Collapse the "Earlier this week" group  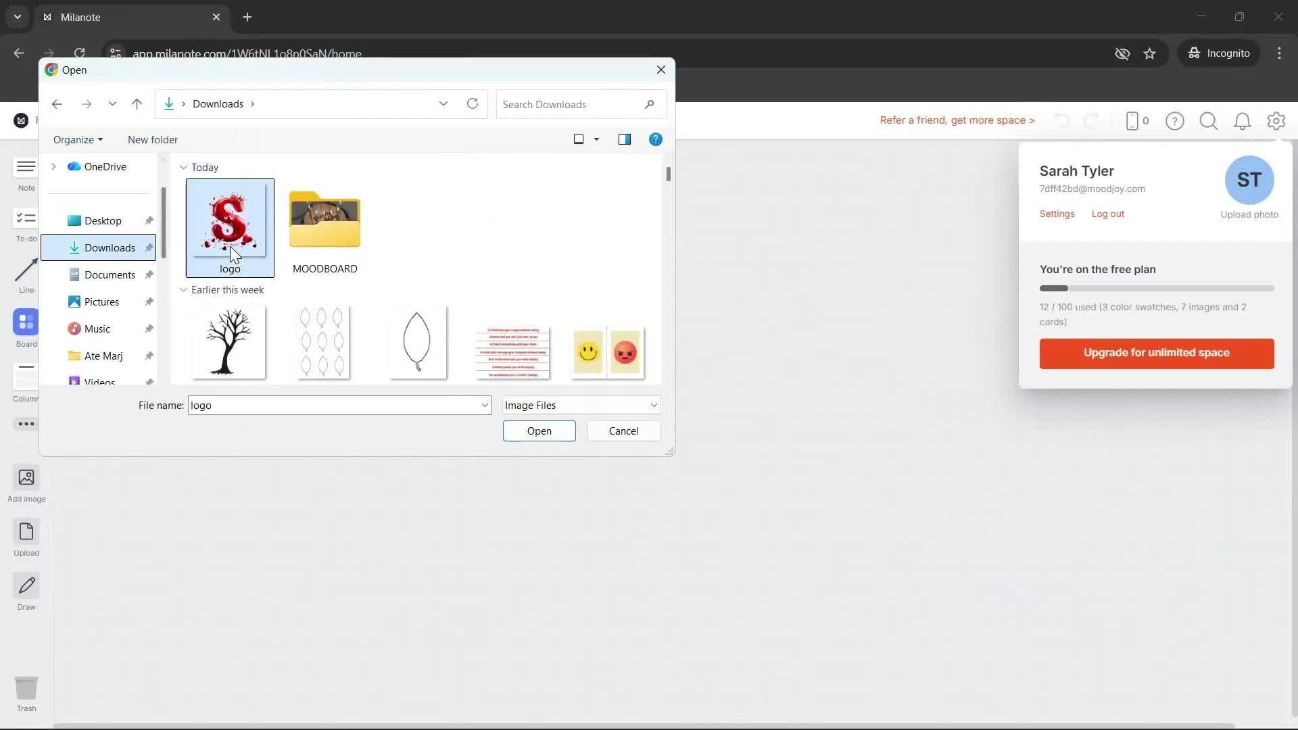[x=183, y=289]
